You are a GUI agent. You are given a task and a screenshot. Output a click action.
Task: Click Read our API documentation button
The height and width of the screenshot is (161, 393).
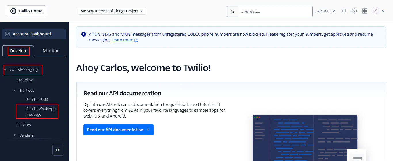click(119, 130)
